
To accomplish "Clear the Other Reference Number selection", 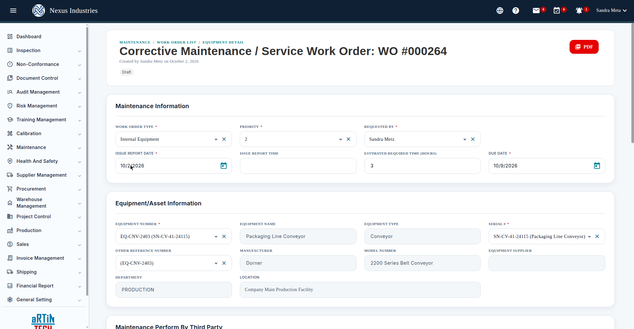I will [224, 263].
